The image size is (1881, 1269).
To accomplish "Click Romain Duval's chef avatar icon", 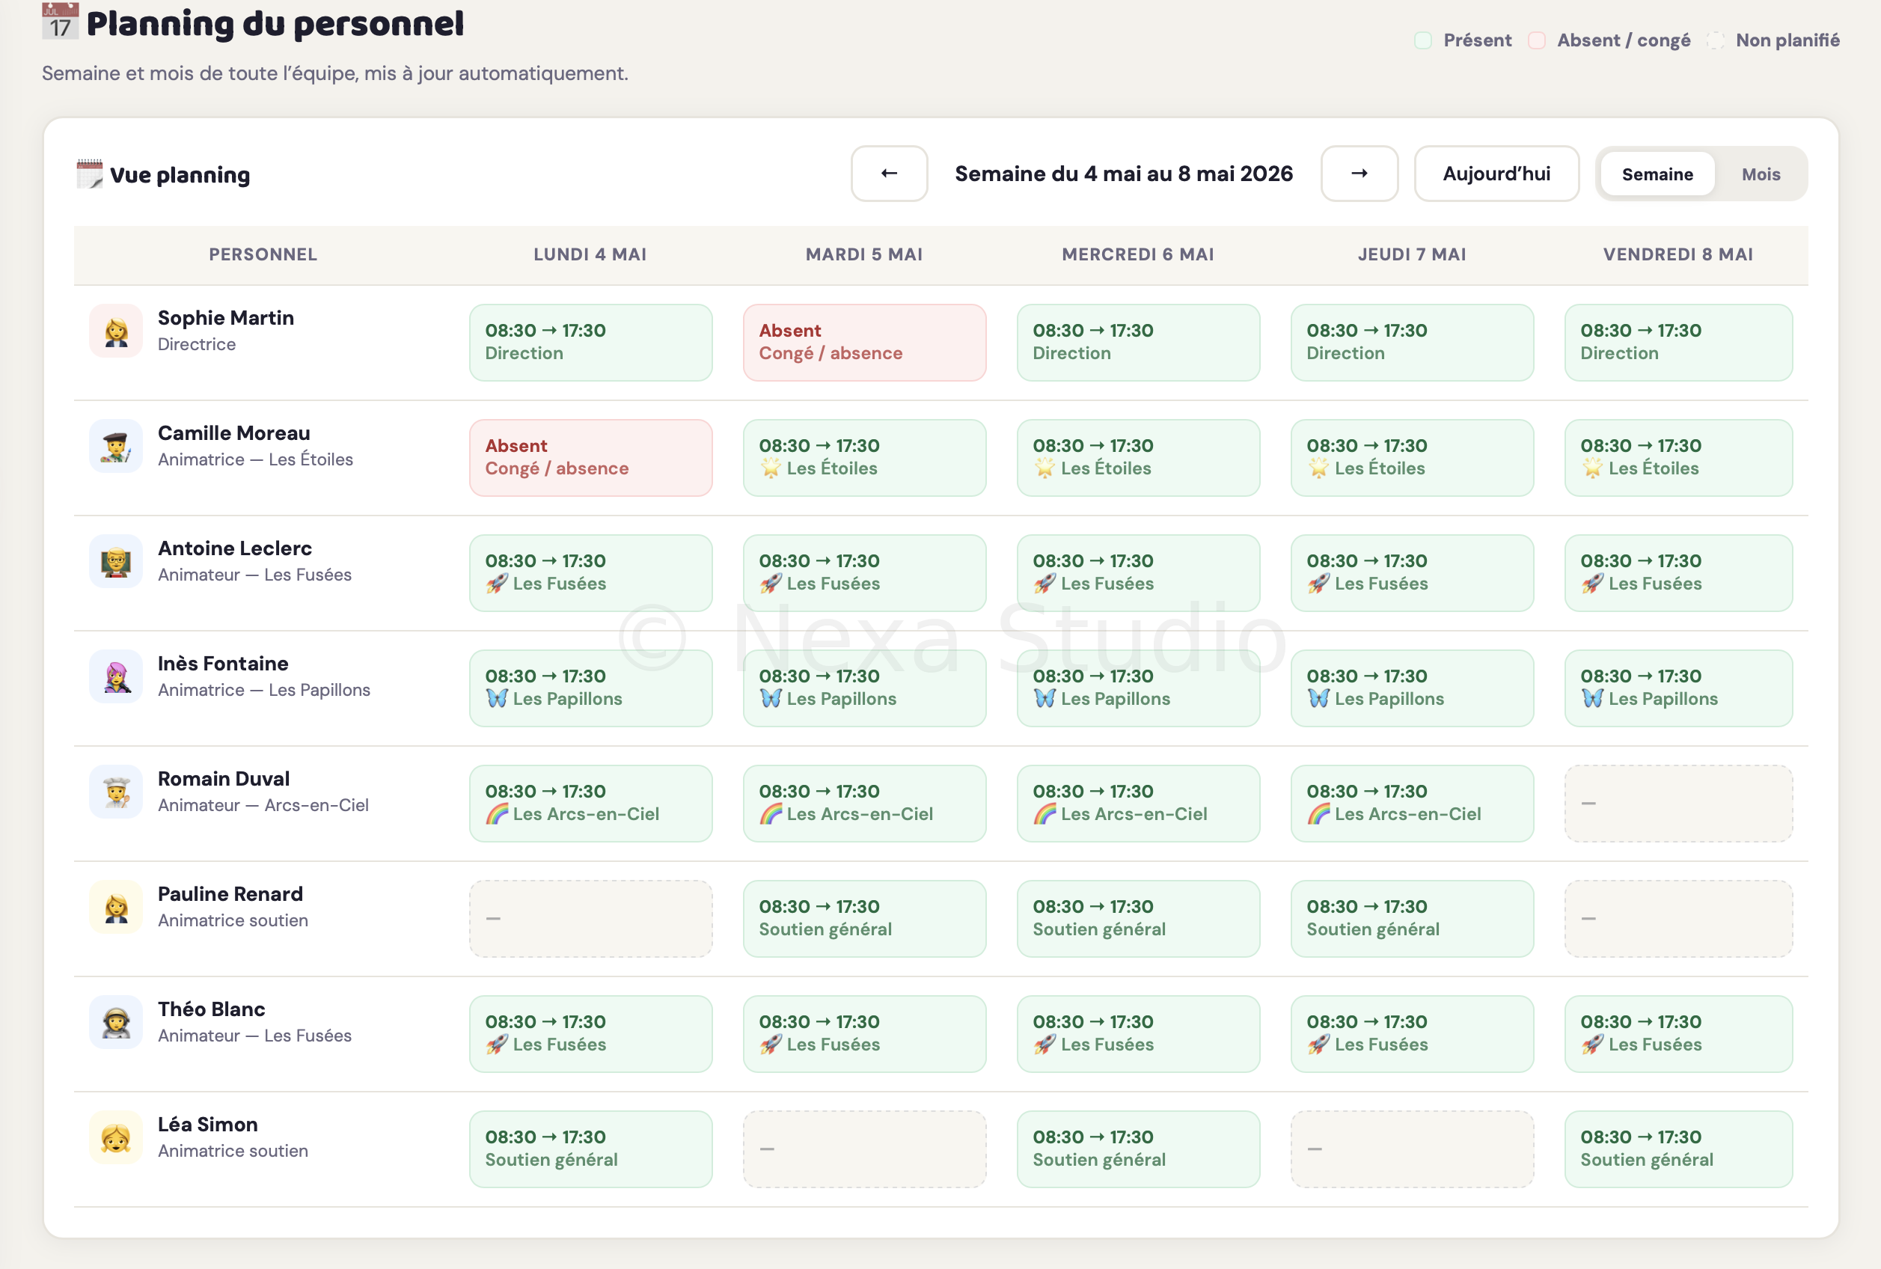I will 116,792.
